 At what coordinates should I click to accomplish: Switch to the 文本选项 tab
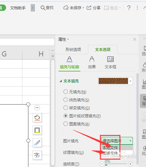[x=103, y=49]
